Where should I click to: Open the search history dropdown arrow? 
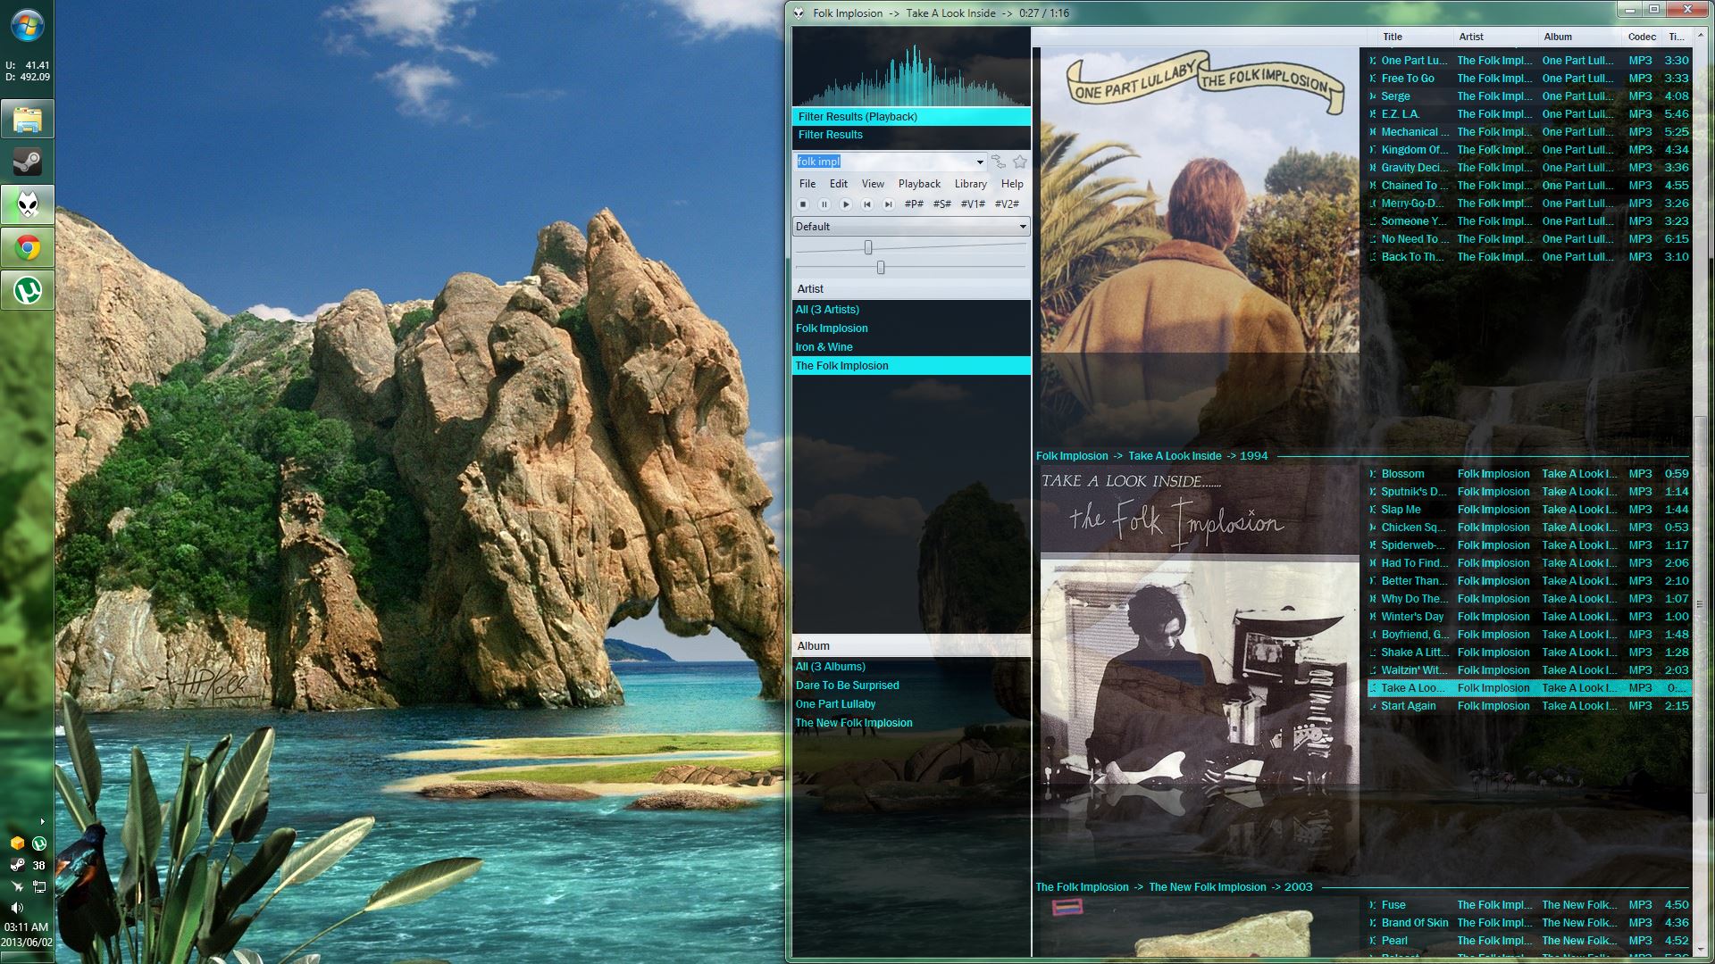pos(980,162)
